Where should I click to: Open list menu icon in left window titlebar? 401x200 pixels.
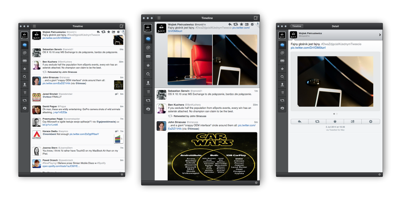point(34,26)
